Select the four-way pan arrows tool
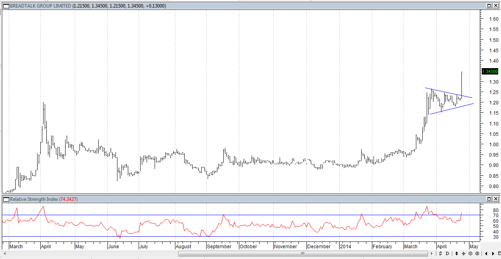Screen dimensions: 501x259 [463, 253]
